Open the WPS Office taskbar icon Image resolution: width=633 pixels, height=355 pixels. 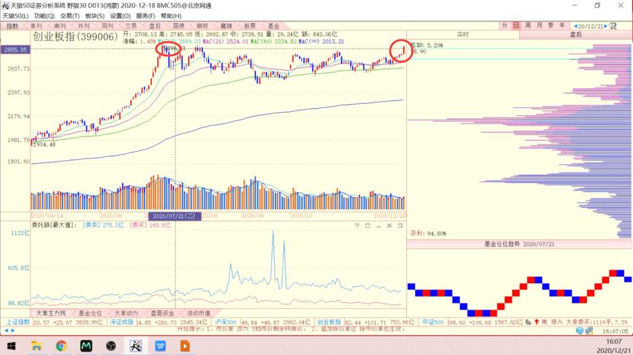(160, 346)
